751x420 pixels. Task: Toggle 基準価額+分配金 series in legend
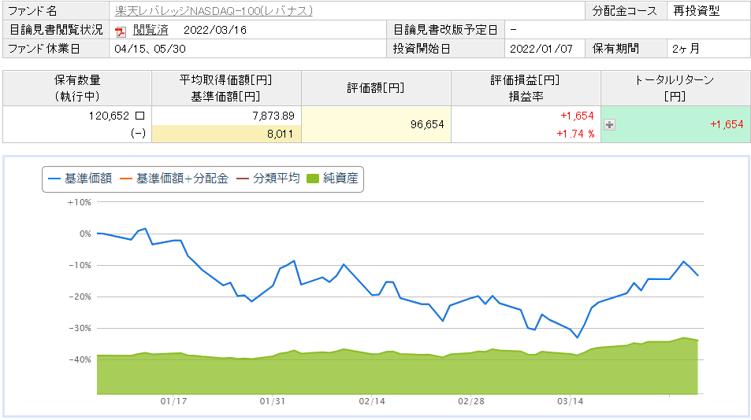pos(174,179)
